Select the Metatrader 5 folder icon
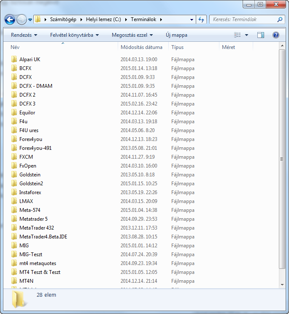The width and height of the screenshot is (289, 314). pyautogui.click(x=14, y=219)
